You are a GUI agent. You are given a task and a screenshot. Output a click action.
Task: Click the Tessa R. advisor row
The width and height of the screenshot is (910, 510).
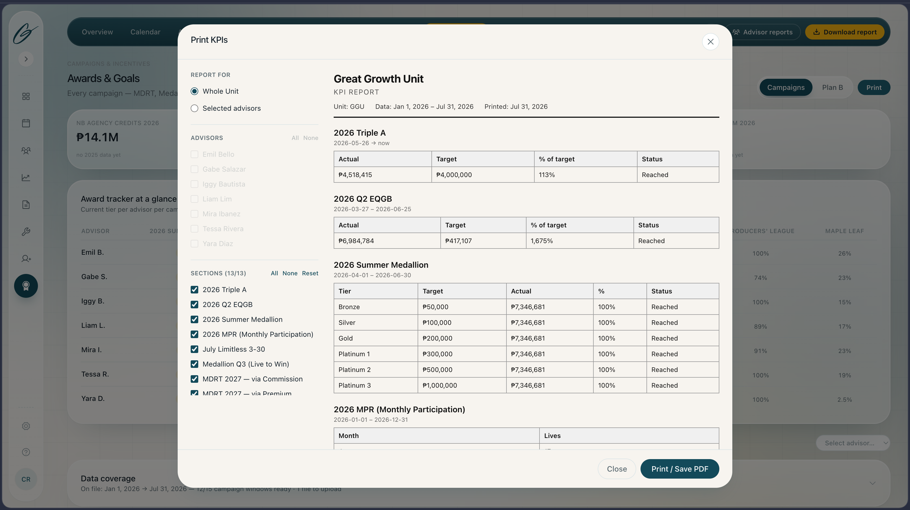click(x=95, y=374)
